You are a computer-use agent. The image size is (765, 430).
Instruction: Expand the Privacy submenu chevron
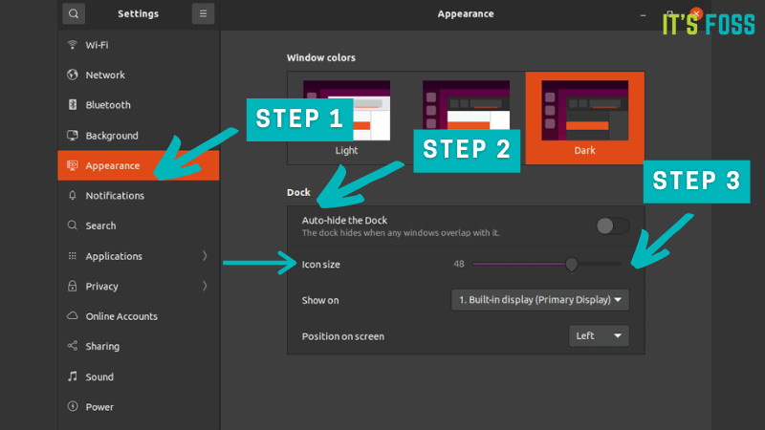205,286
